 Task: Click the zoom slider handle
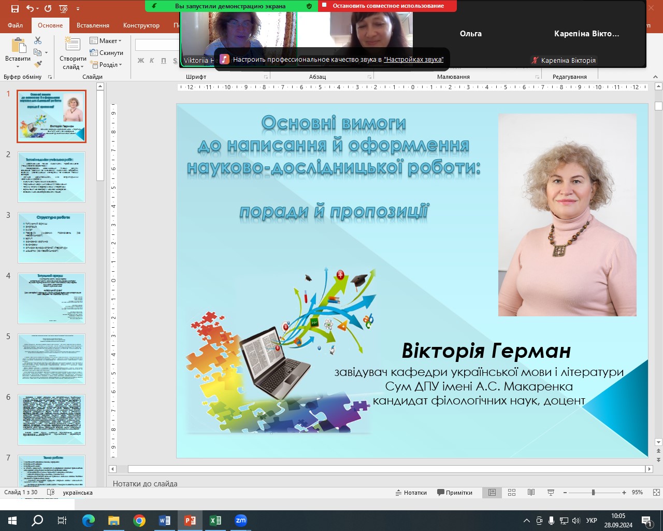pyautogui.click(x=593, y=493)
